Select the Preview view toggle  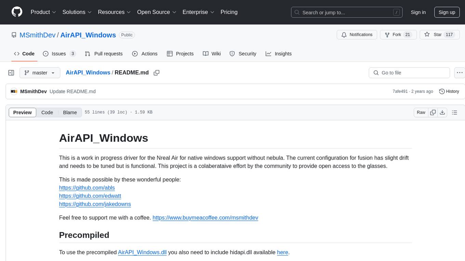[x=23, y=112]
